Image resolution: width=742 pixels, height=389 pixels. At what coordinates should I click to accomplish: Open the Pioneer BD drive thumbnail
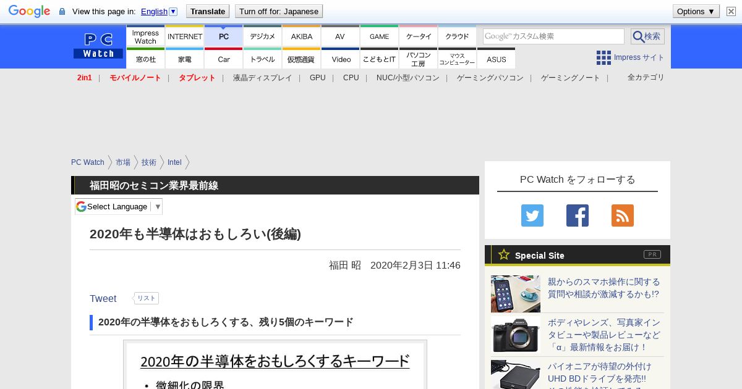[516, 374]
